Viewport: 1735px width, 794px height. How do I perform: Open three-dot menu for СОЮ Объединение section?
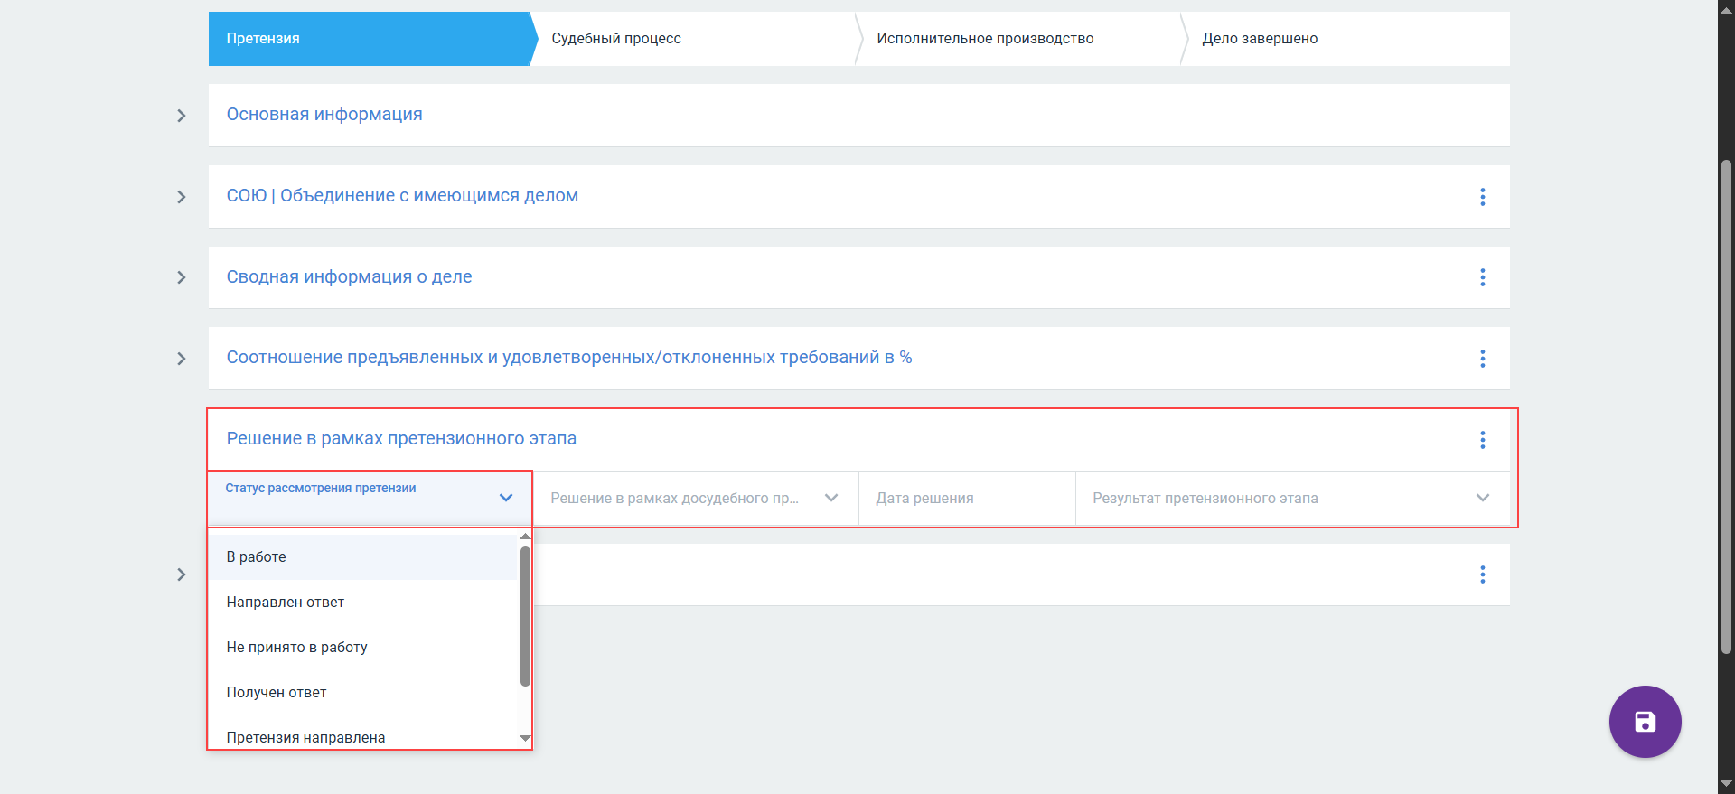pyautogui.click(x=1483, y=197)
